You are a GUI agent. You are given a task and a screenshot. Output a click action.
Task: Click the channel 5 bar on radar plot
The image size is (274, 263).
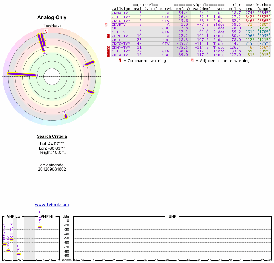pyautogui.click(x=90, y=91)
